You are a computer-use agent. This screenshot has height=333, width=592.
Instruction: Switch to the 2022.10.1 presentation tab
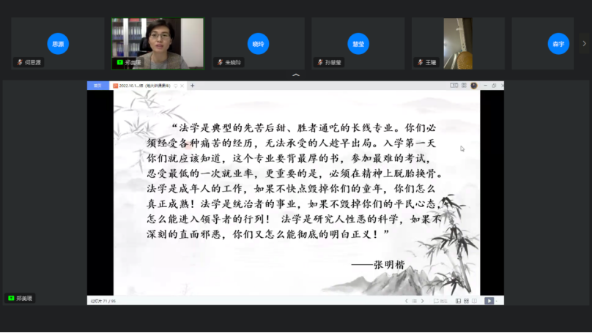pyautogui.click(x=144, y=86)
